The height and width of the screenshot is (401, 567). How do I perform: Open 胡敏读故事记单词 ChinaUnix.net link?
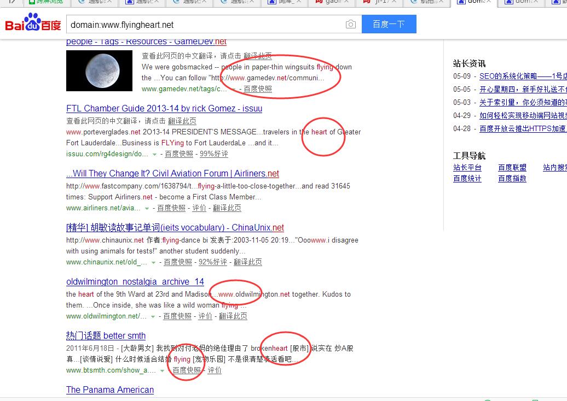point(175,228)
